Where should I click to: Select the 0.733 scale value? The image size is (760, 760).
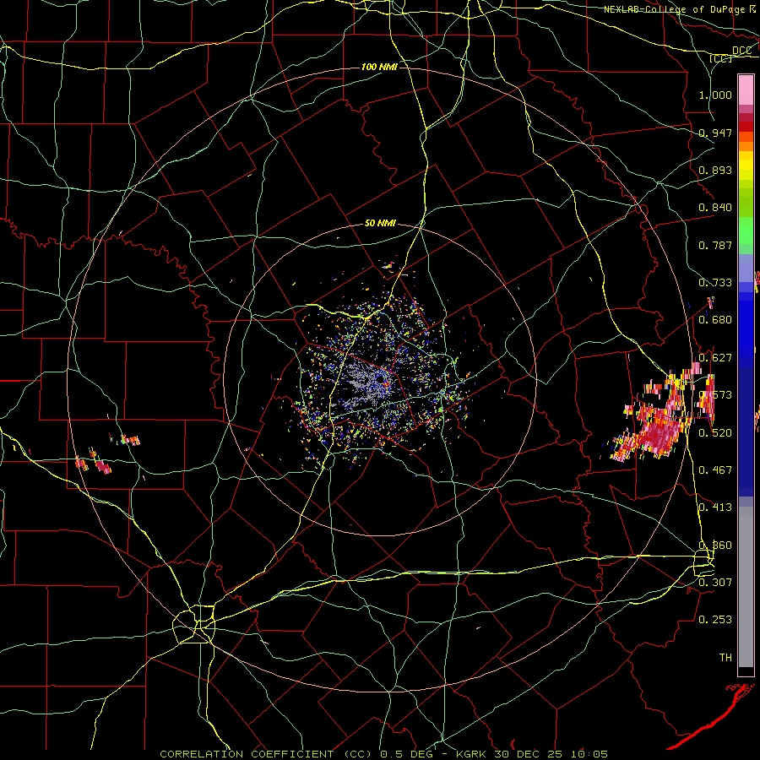coord(715,282)
